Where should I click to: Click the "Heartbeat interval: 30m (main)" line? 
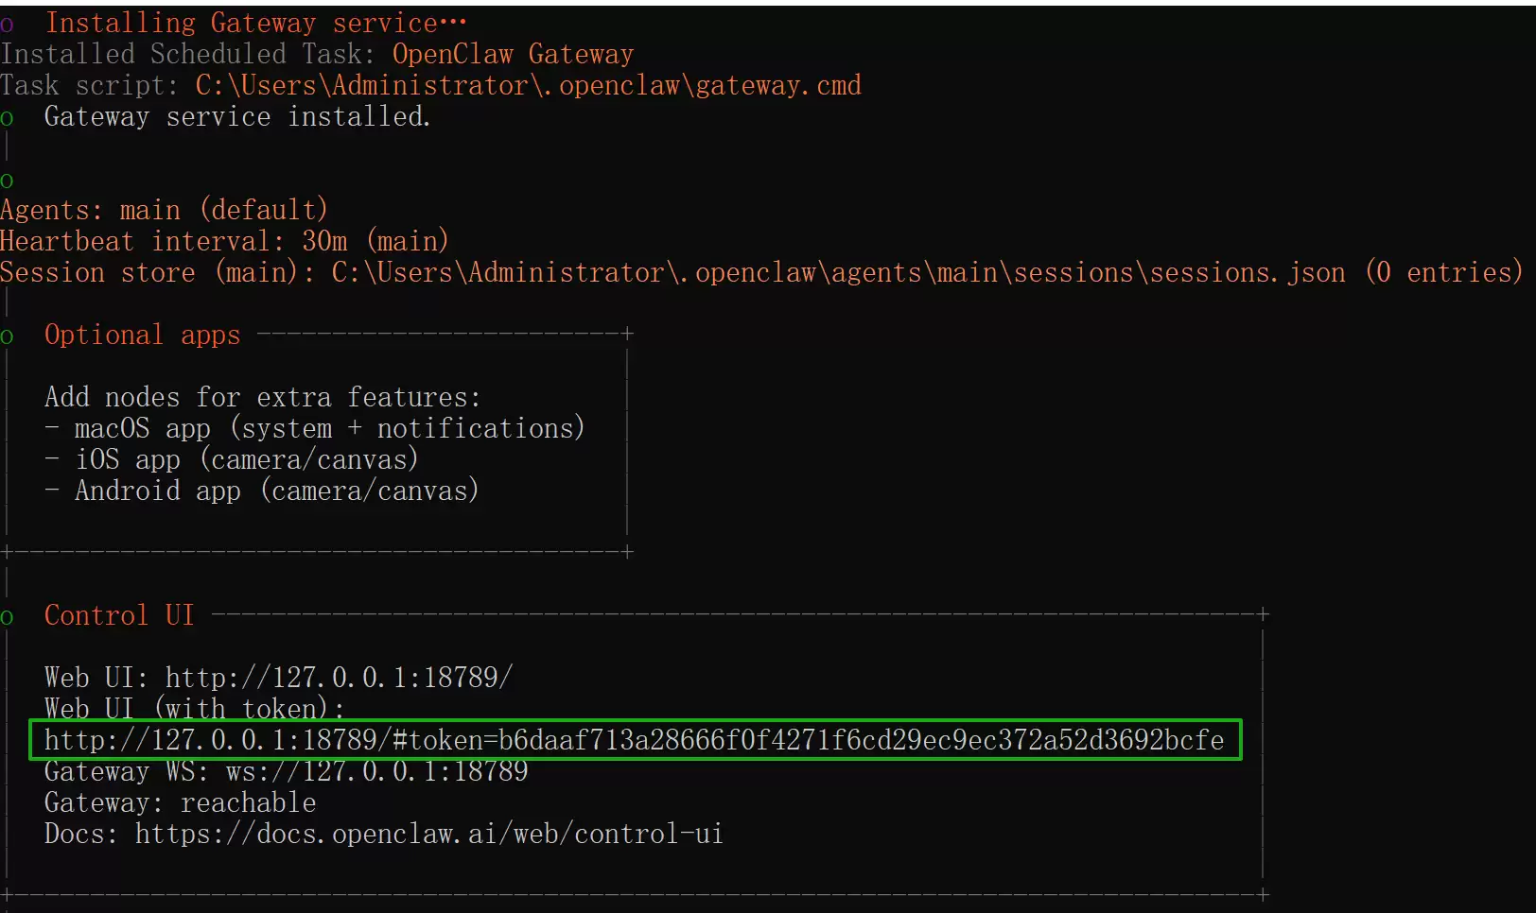(x=224, y=241)
